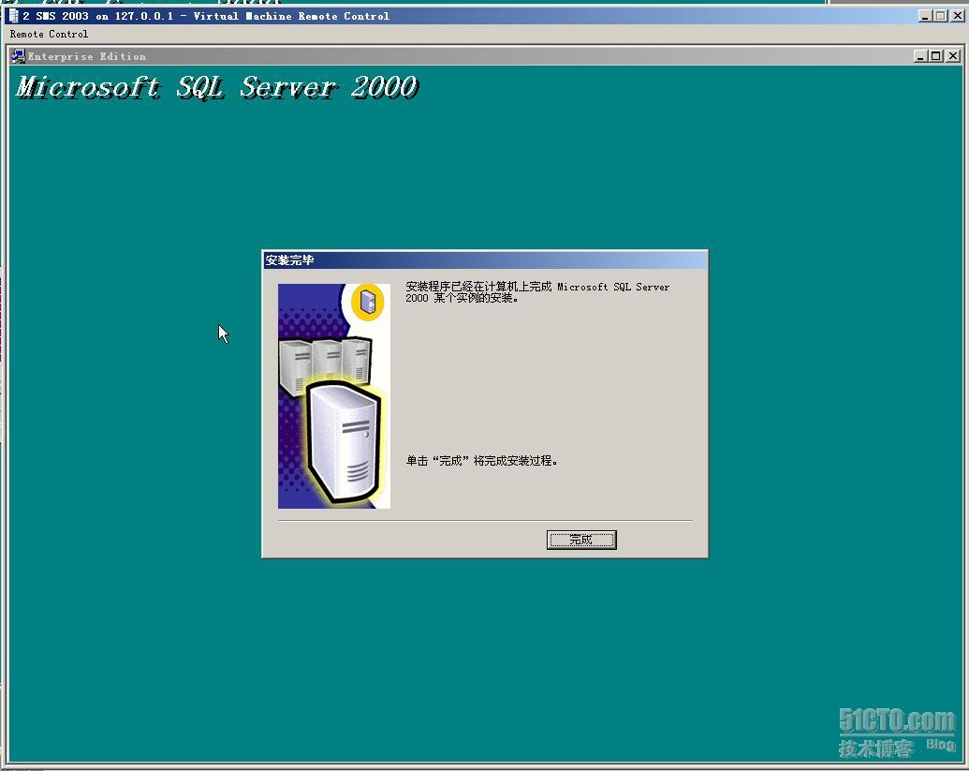Viewport: 969px width, 771px height.
Task: Open the Remote Control menu
Action: pos(49,34)
